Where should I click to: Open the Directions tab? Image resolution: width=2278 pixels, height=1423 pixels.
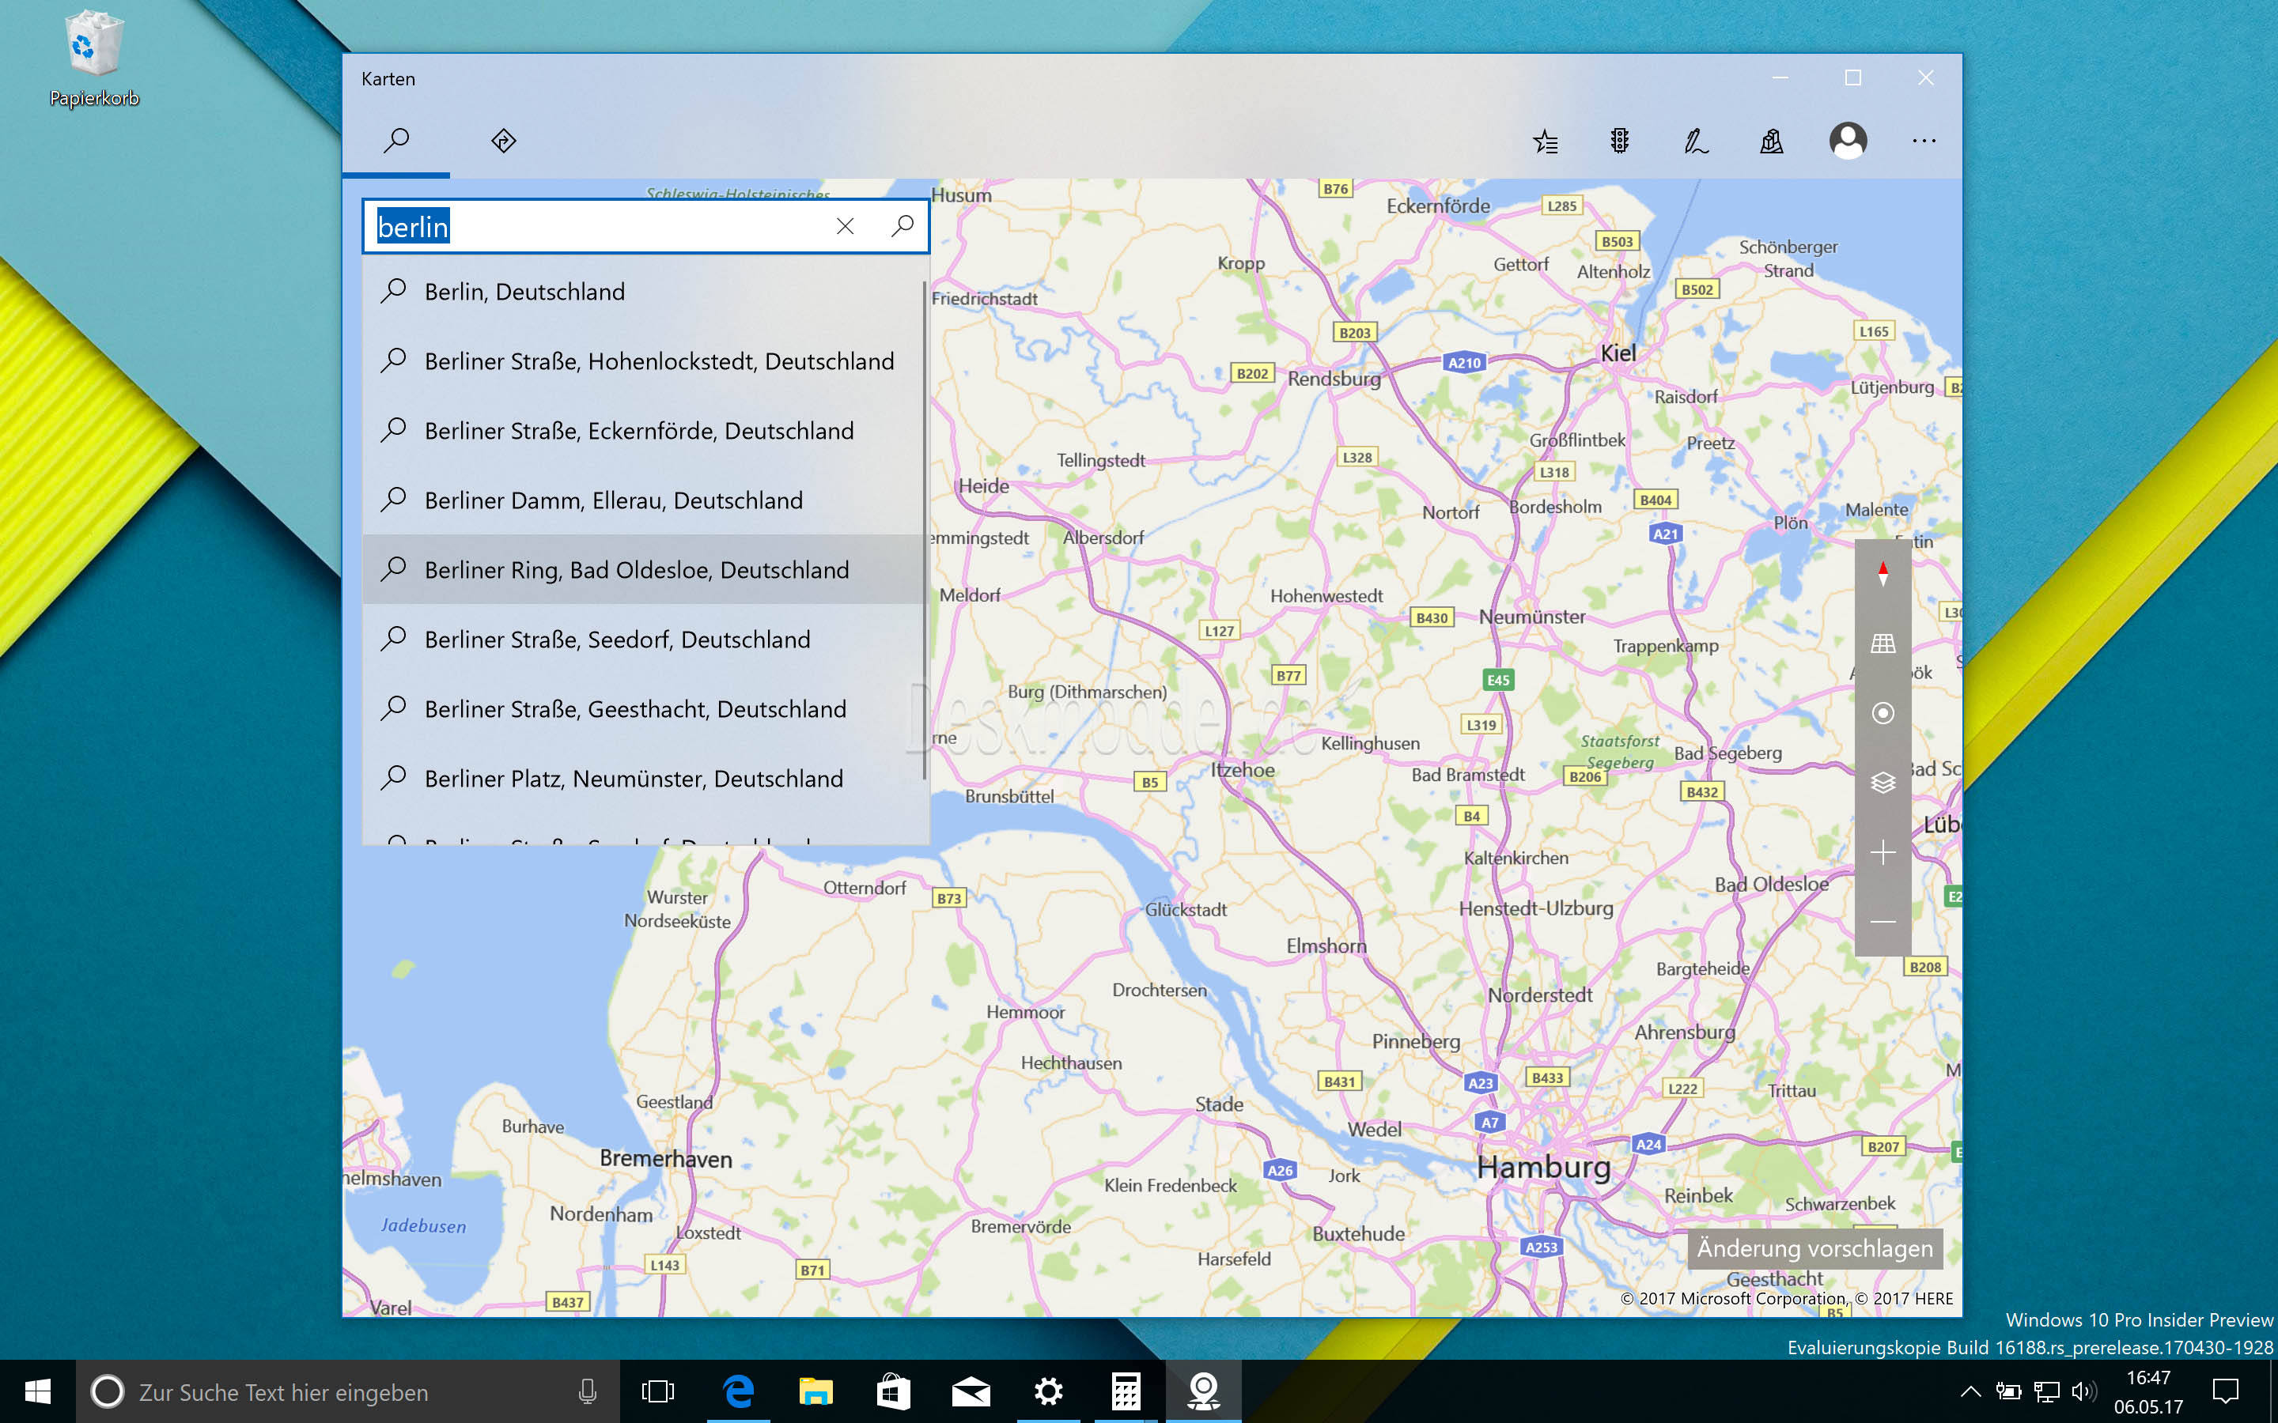tap(504, 142)
